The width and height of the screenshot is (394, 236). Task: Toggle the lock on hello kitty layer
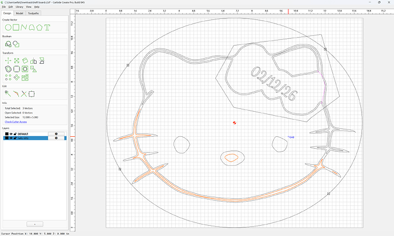15,138
